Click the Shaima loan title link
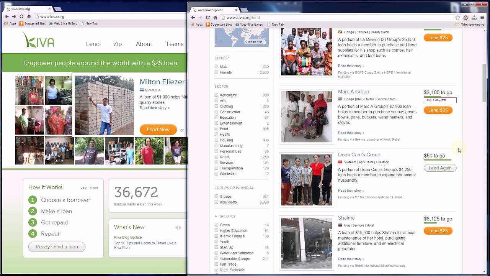 (x=346, y=218)
